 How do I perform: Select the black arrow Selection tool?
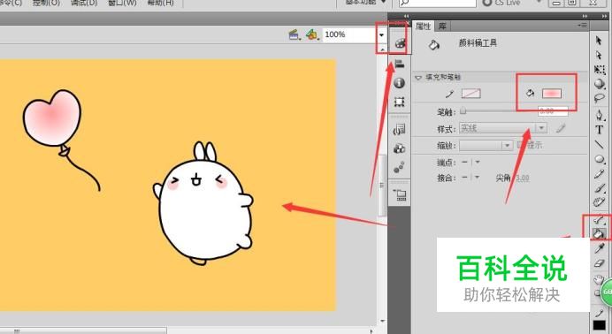point(599,41)
